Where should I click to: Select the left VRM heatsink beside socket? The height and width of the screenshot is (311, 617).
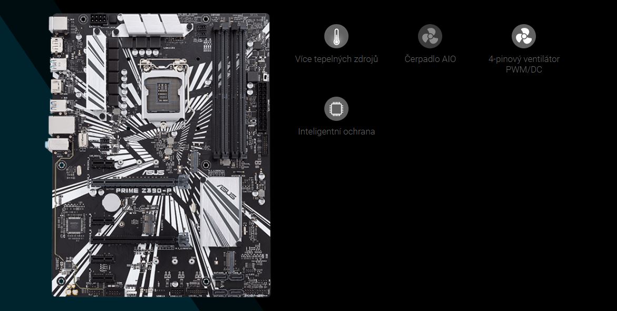click(x=96, y=71)
